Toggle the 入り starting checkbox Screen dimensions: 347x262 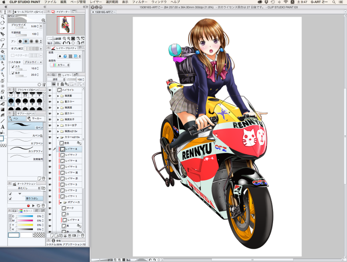[13, 66]
